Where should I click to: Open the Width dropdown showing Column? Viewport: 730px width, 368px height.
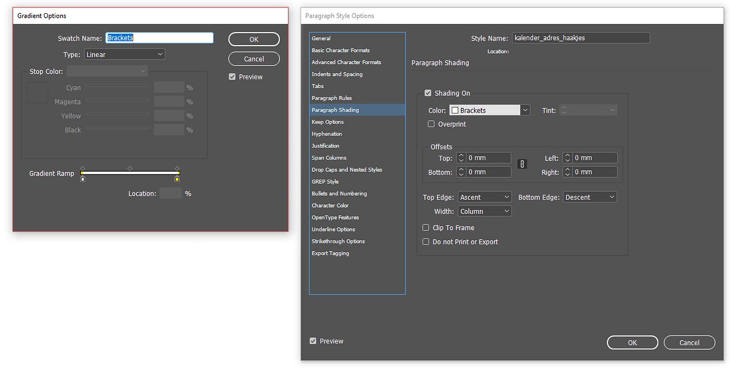(x=484, y=211)
